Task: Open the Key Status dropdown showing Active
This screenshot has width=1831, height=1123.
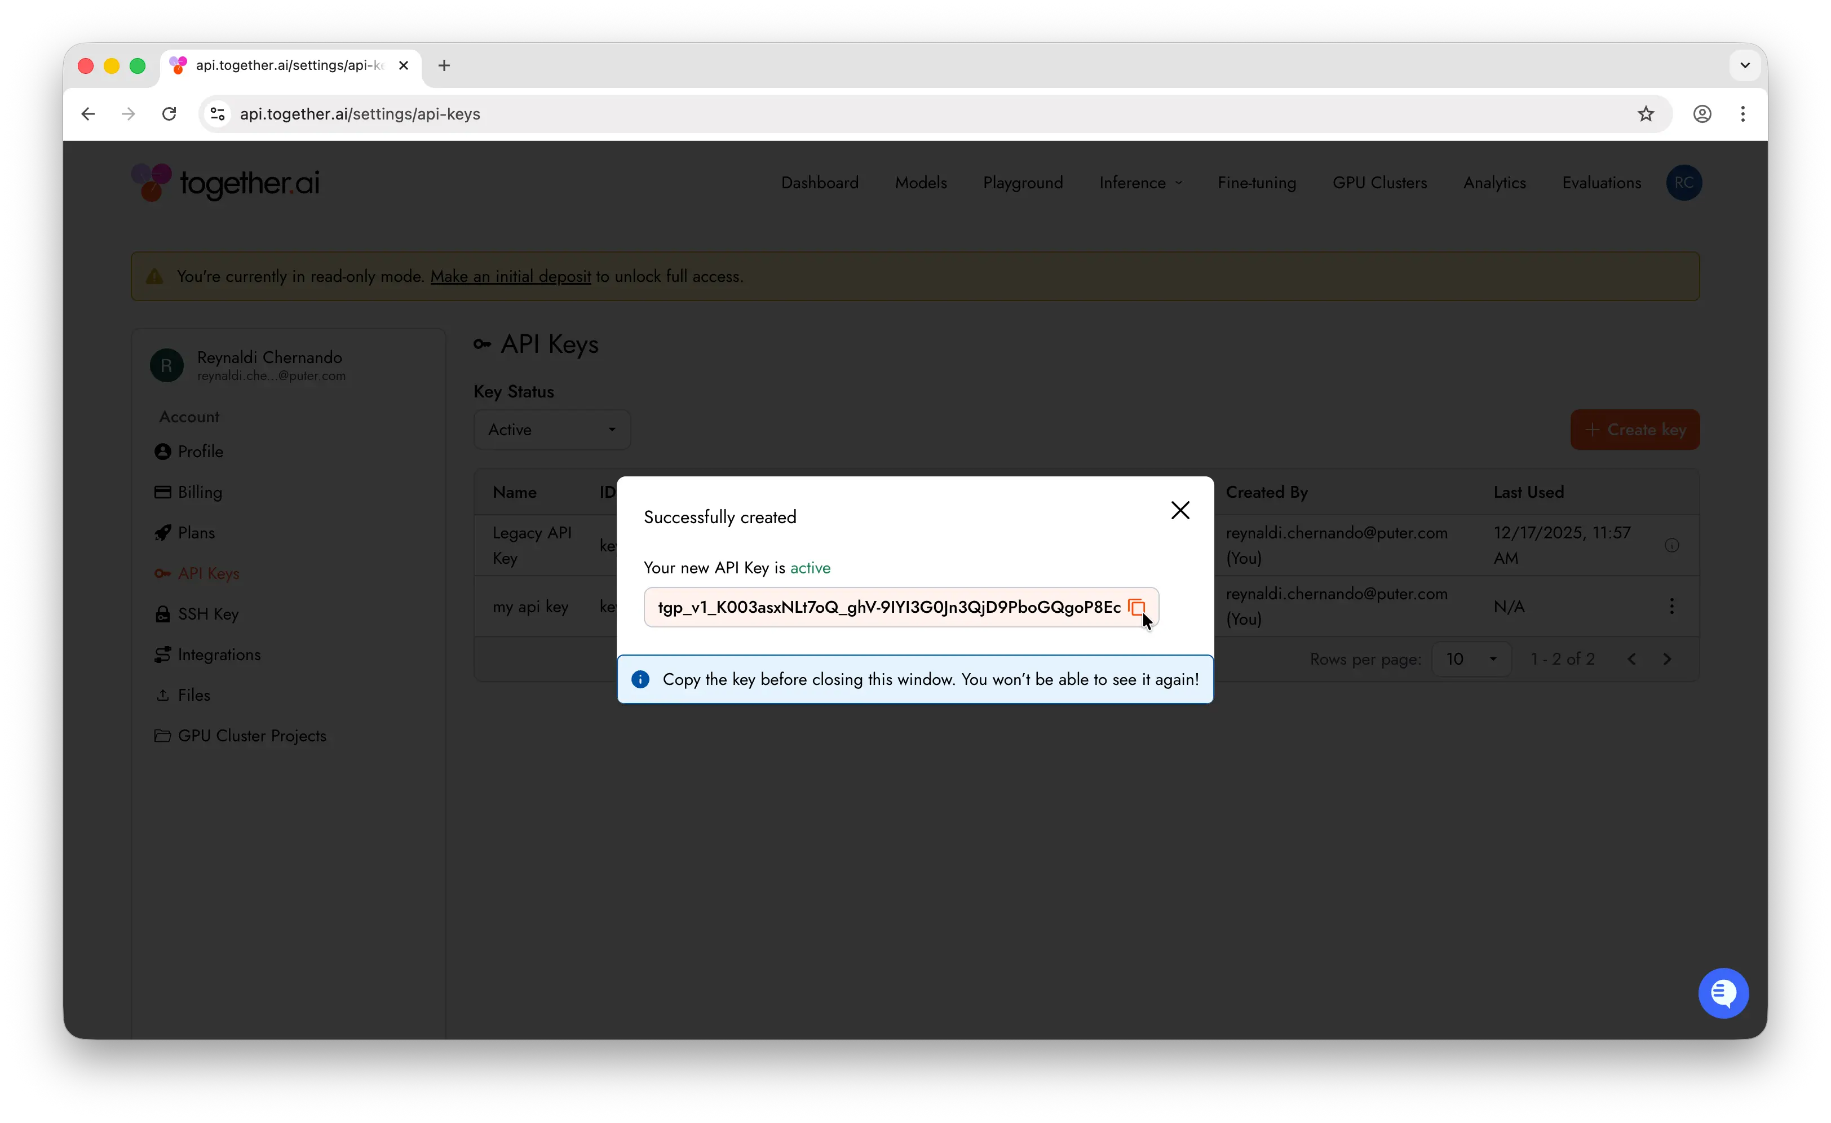Action: [x=551, y=430]
